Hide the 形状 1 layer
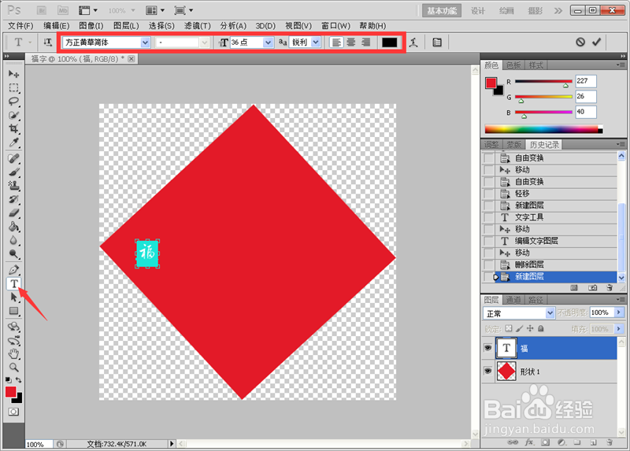 487,371
